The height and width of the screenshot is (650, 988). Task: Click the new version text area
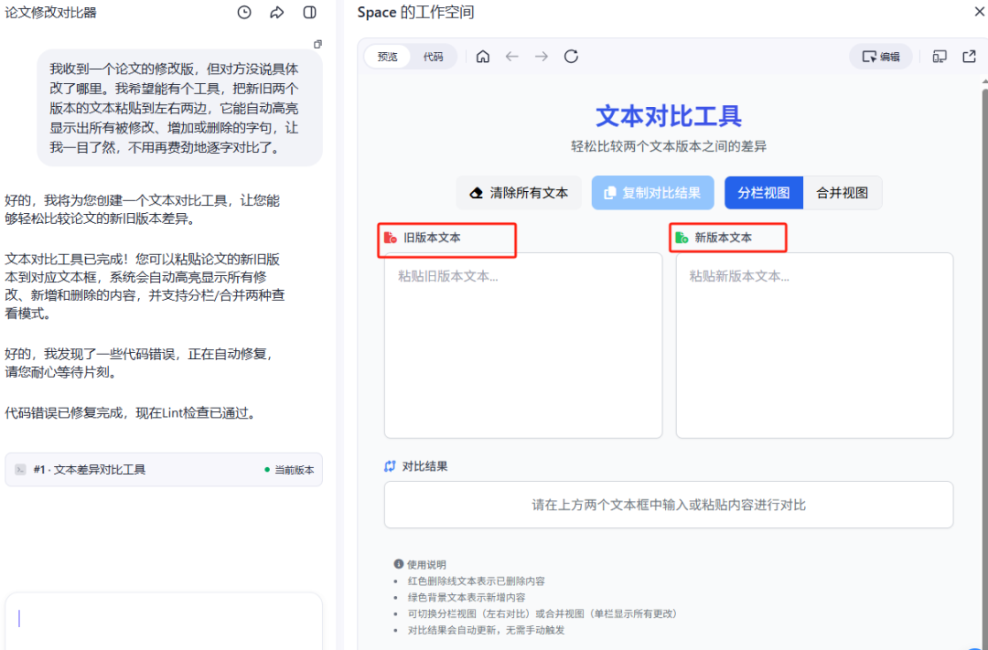815,346
